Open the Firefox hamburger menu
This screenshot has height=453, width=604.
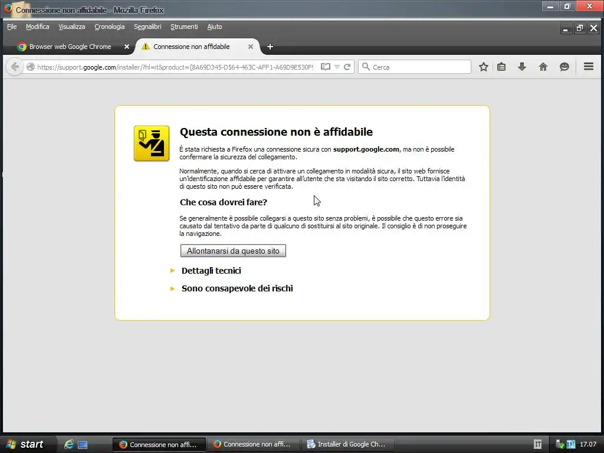coord(588,67)
